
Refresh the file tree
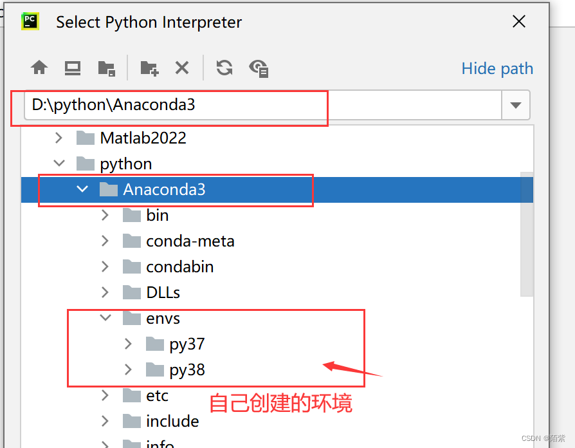[224, 67]
